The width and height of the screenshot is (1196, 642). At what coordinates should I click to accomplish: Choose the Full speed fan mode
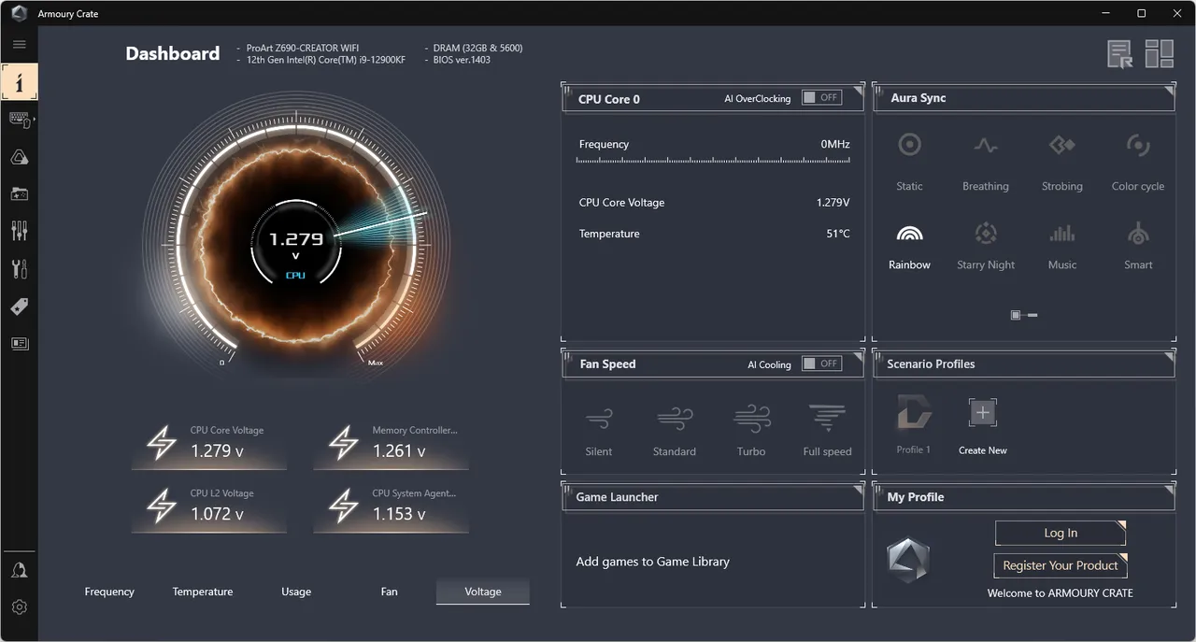(827, 430)
